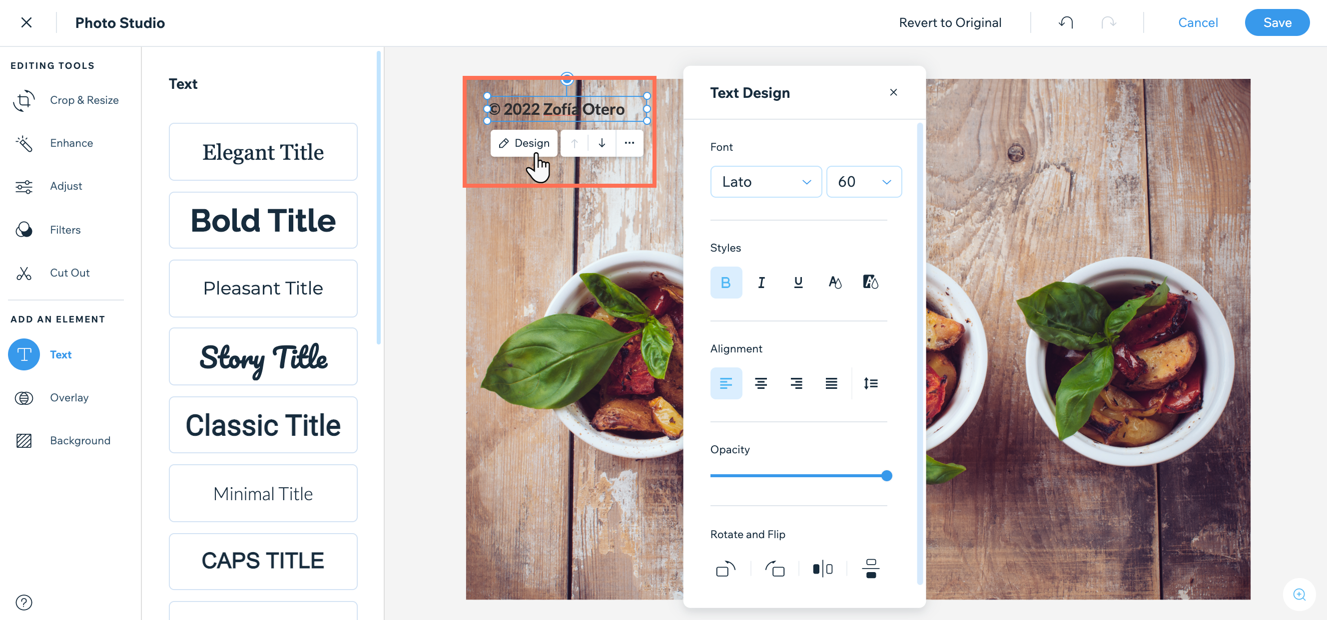
Task: Click Revert to Original button
Action: click(950, 22)
